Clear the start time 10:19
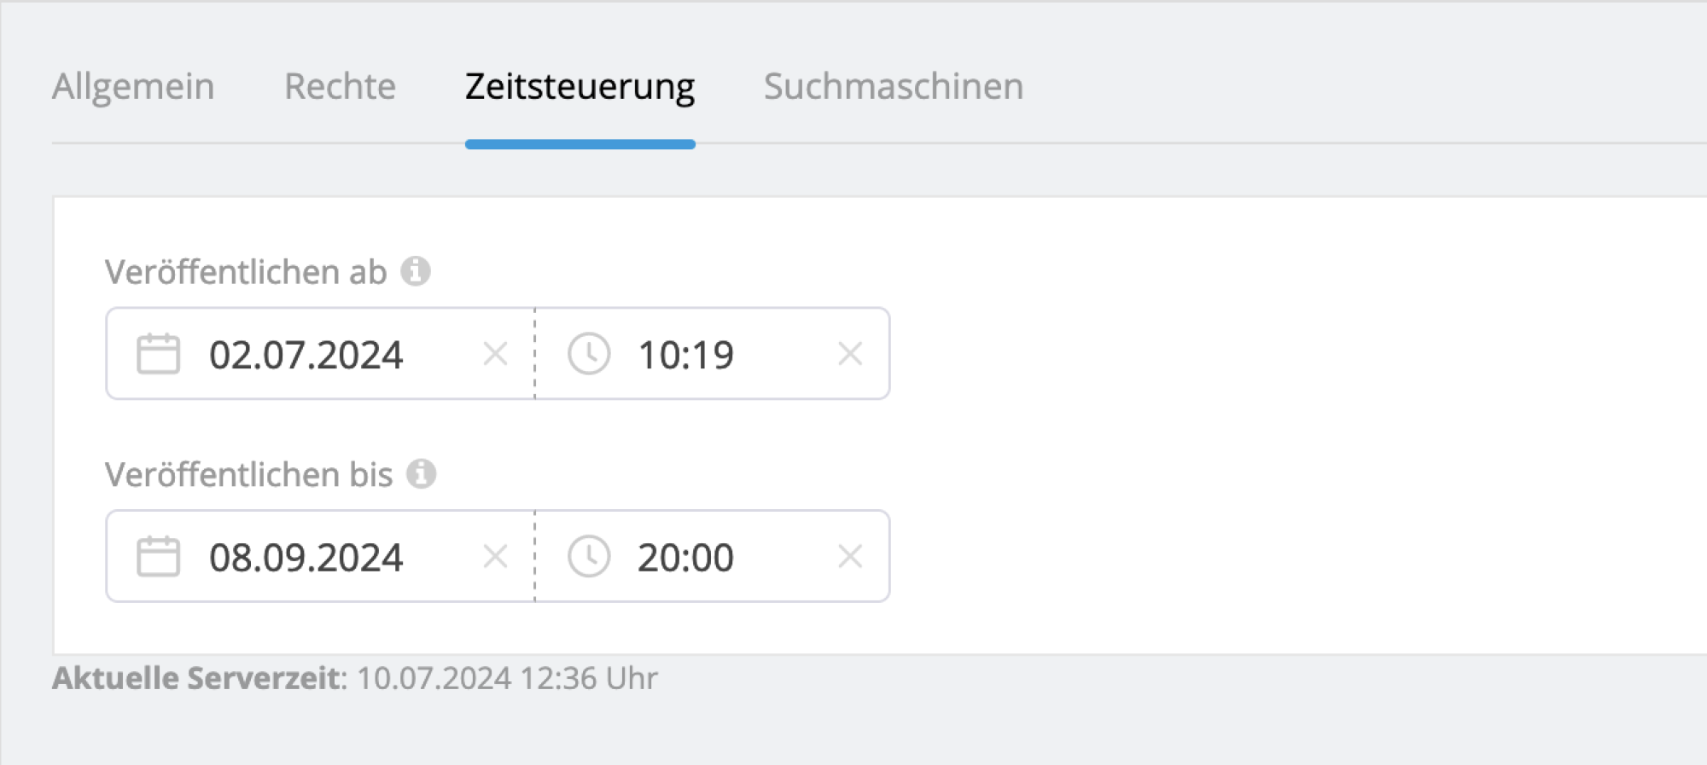 pos(850,353)
